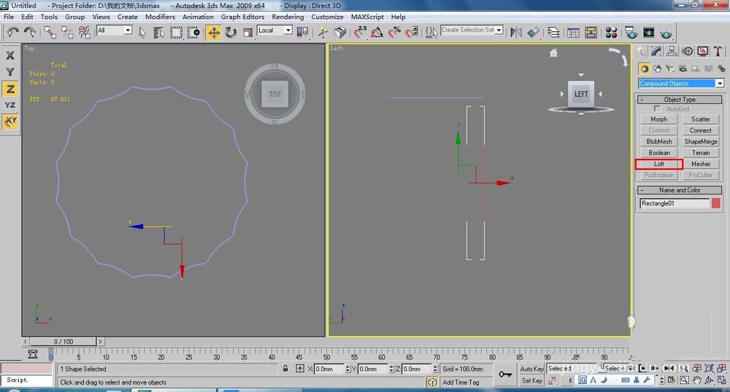This screenshot has height=392, width=730.
Task: Open the Customize menu
Action: (x=327, y=17)
